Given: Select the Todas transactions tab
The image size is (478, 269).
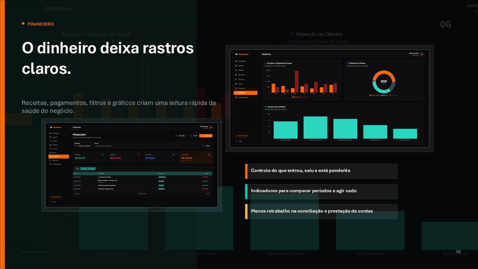Looking at the screenshot, I should (77, 169).
